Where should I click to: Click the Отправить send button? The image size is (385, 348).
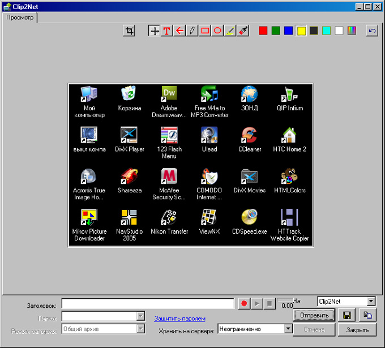click(314, 315)
